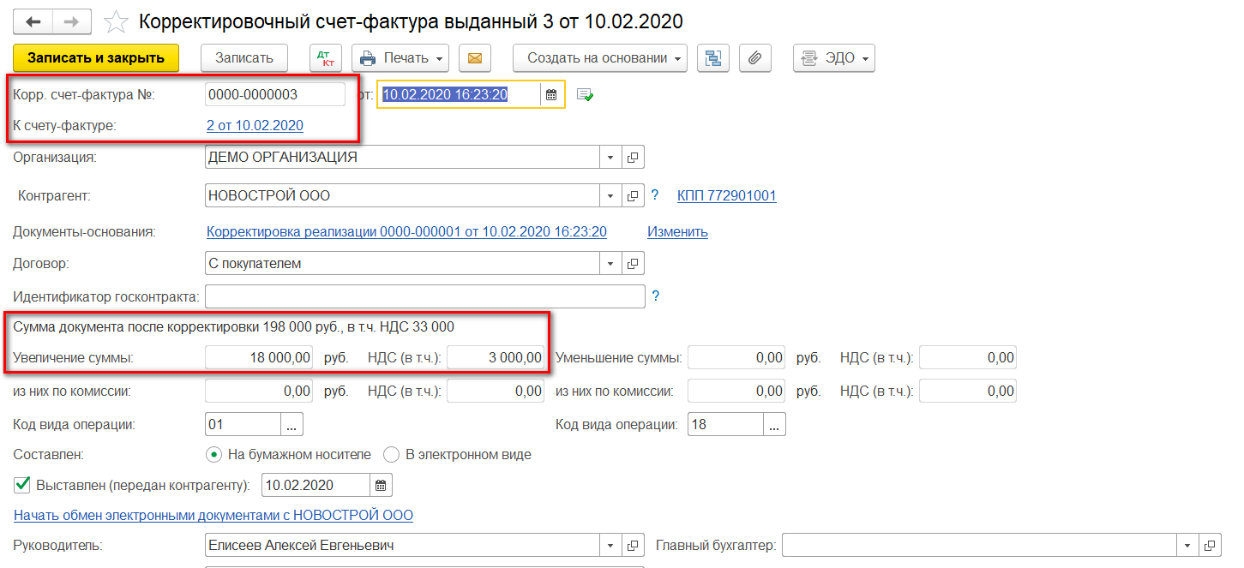
Task: Attach a file with the paperclip icon
Action: (754, 58)
